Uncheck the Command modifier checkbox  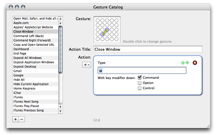point(140,78)
